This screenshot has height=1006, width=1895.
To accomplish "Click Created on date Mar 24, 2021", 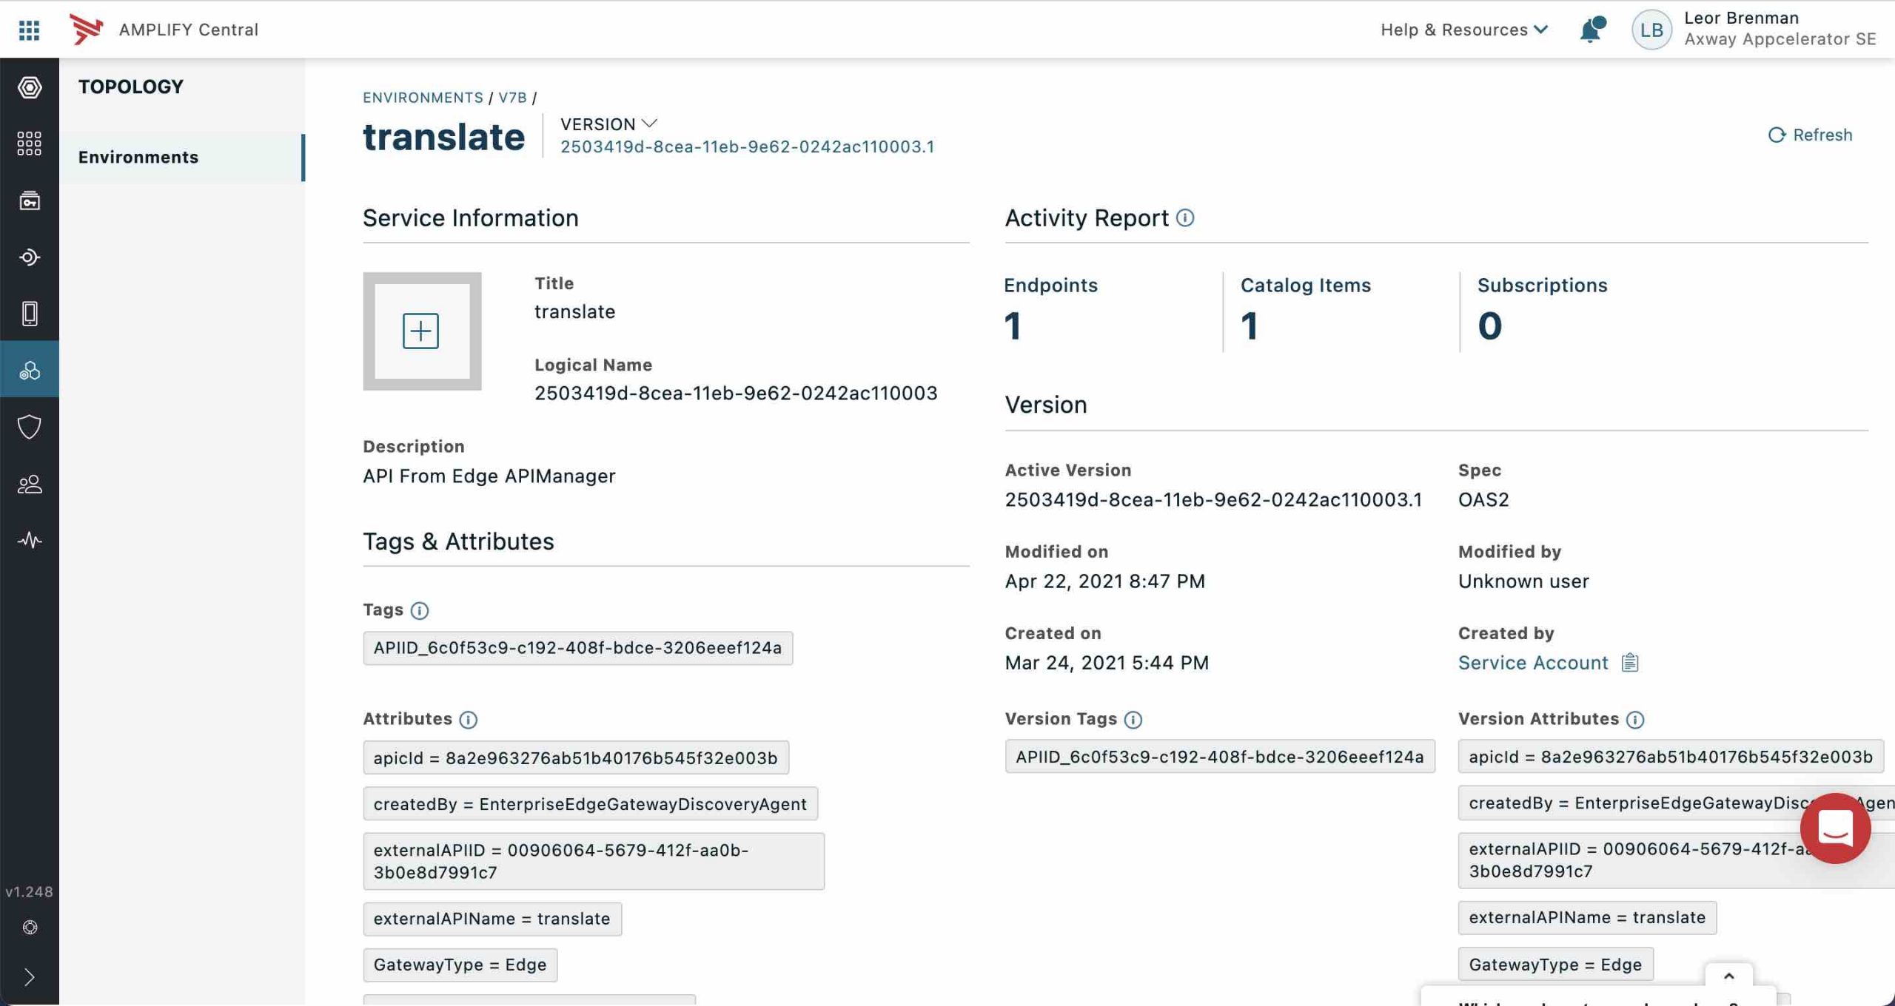I will (1107, 663).
